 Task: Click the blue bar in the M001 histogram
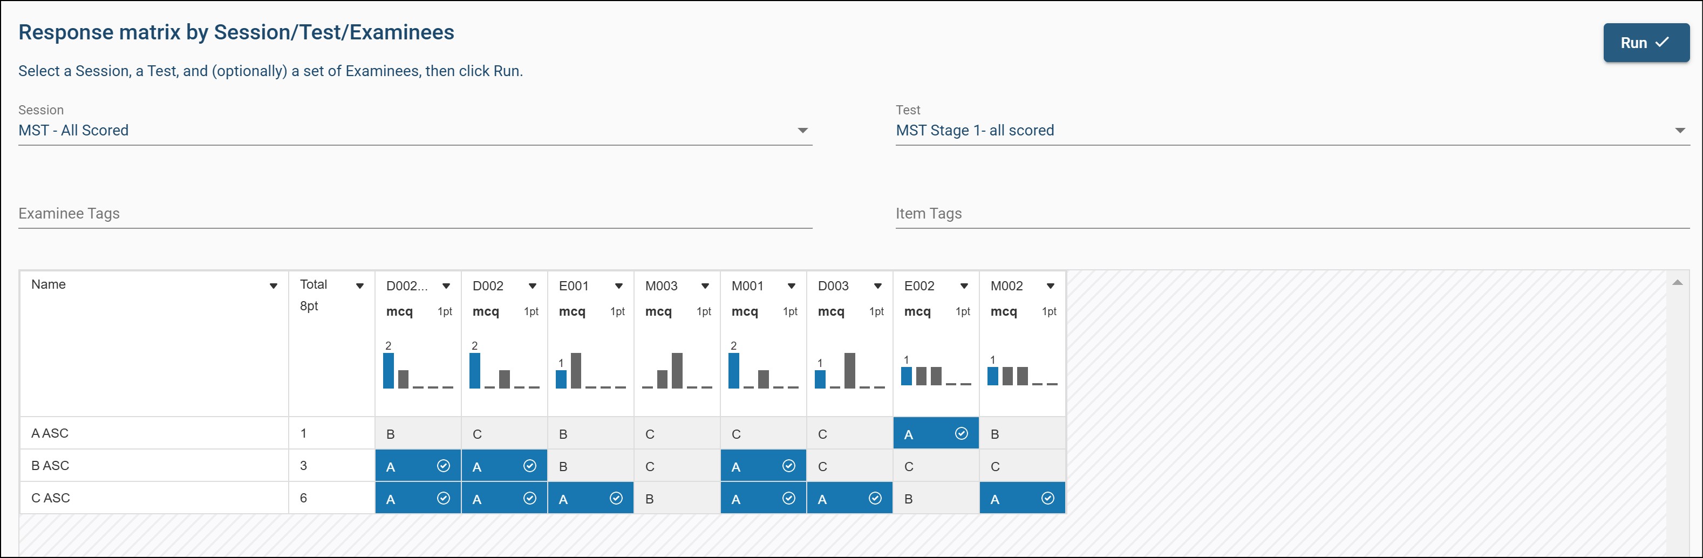click(733, 371)
